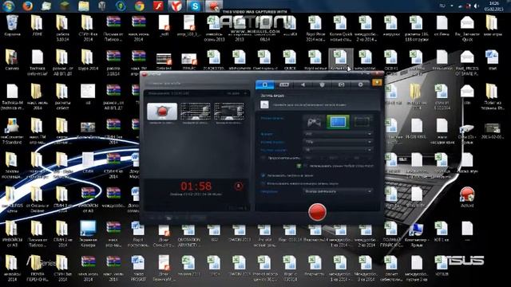Click the Action! icon in the taskbar

tap(214, 6)
